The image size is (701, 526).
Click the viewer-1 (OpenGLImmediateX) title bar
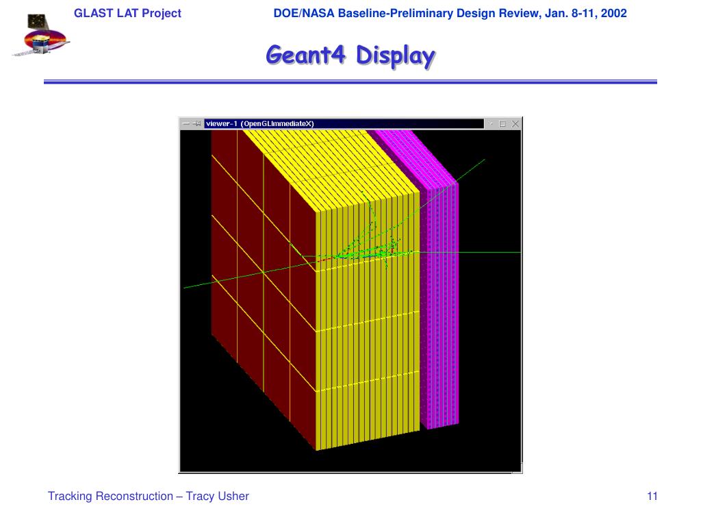pos(344,123)
